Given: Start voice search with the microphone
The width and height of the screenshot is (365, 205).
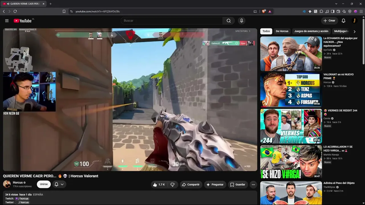Looking at the screenshot, I should pos(242,20).
